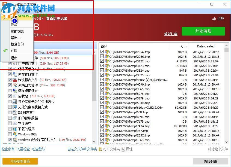Click the 升级到专业版 upgrade button

click(x=19, y=161)
